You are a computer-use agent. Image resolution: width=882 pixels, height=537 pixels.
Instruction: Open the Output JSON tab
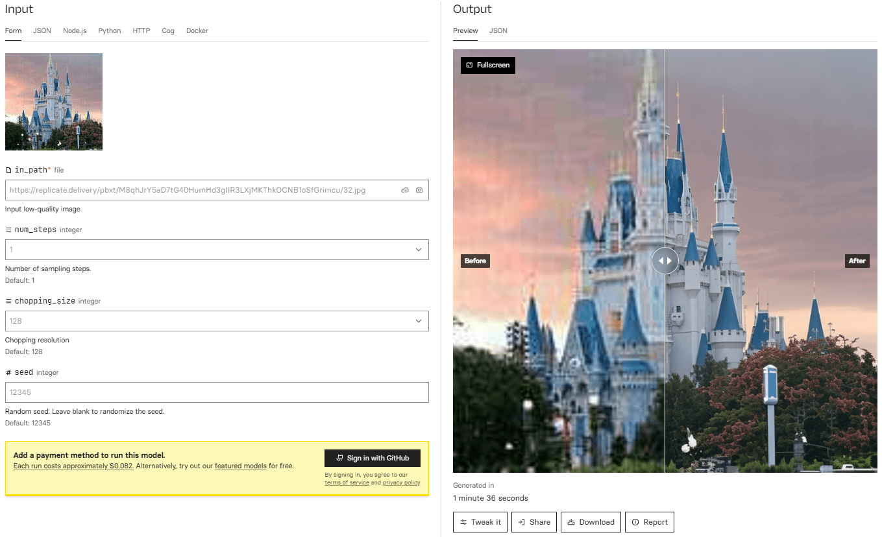click(x=498, y=30)
